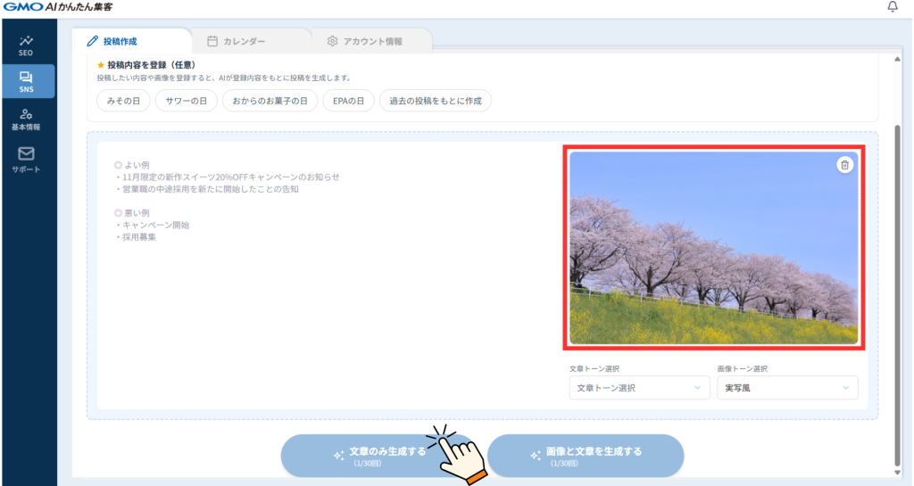The width and height of the screenshot is (914, 486).
Task: Select the おからのお菓子の日 chip
Action: [x=270, y=101]
